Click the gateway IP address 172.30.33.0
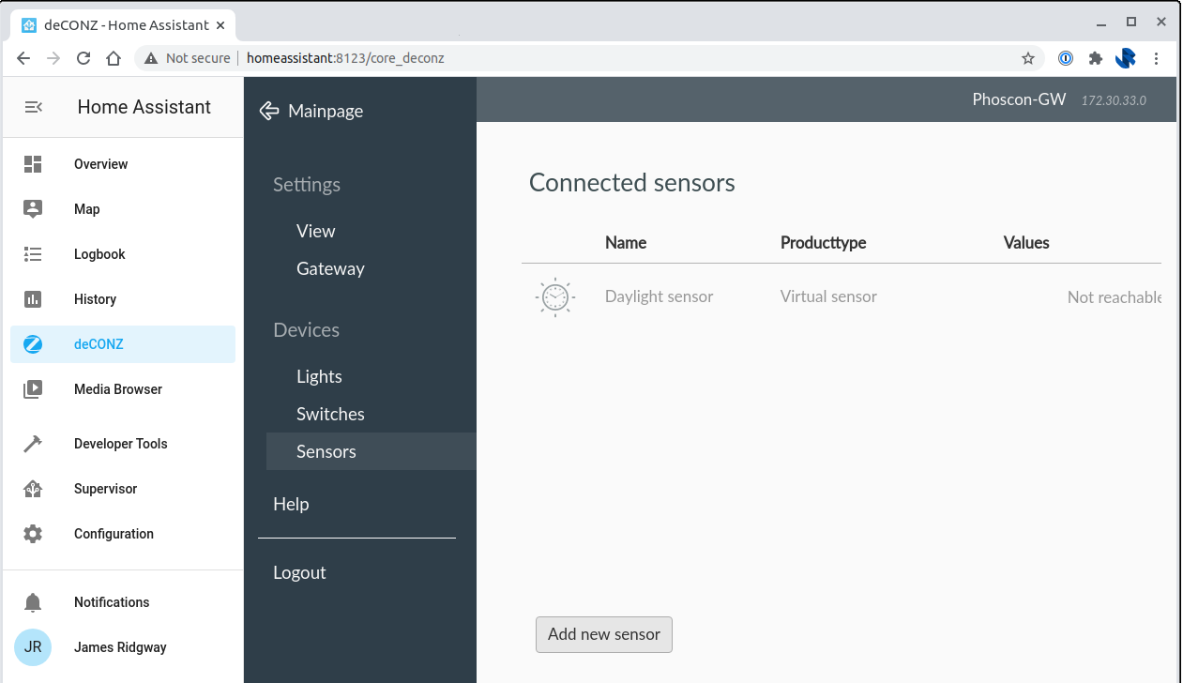This screenshot has height=683, width=1183. click(1114, 100)
